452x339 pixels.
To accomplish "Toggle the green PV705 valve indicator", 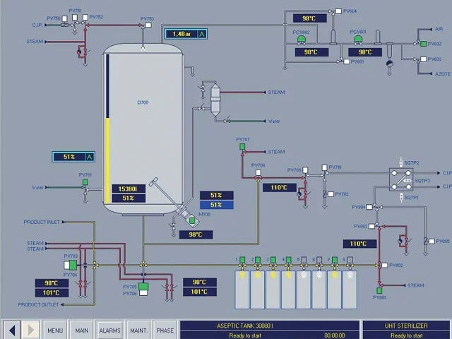I will click(x=143, y=286).
